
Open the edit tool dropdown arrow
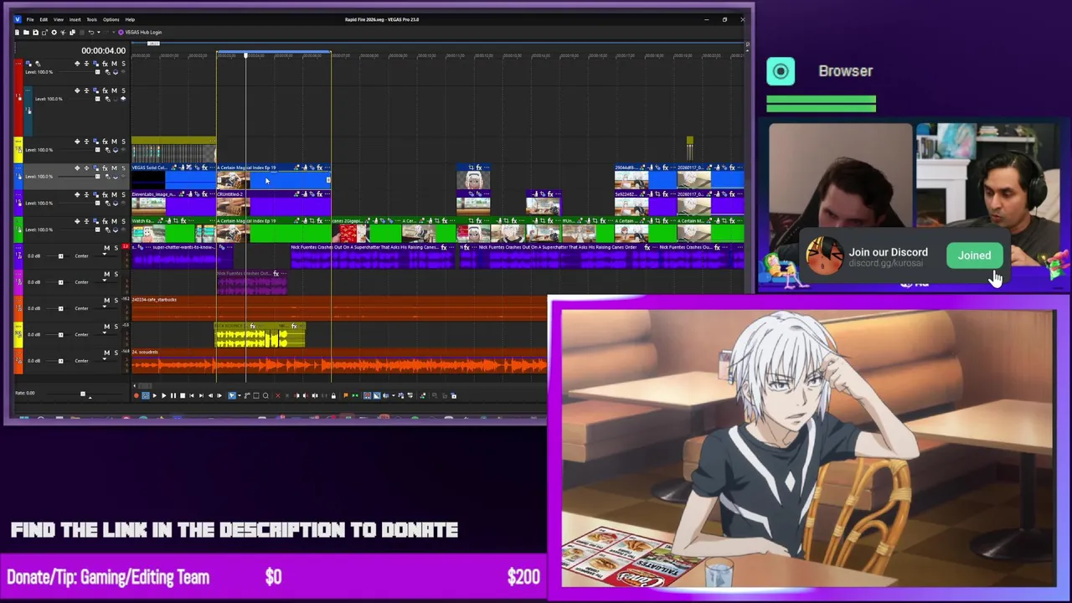tap(240, 395)
